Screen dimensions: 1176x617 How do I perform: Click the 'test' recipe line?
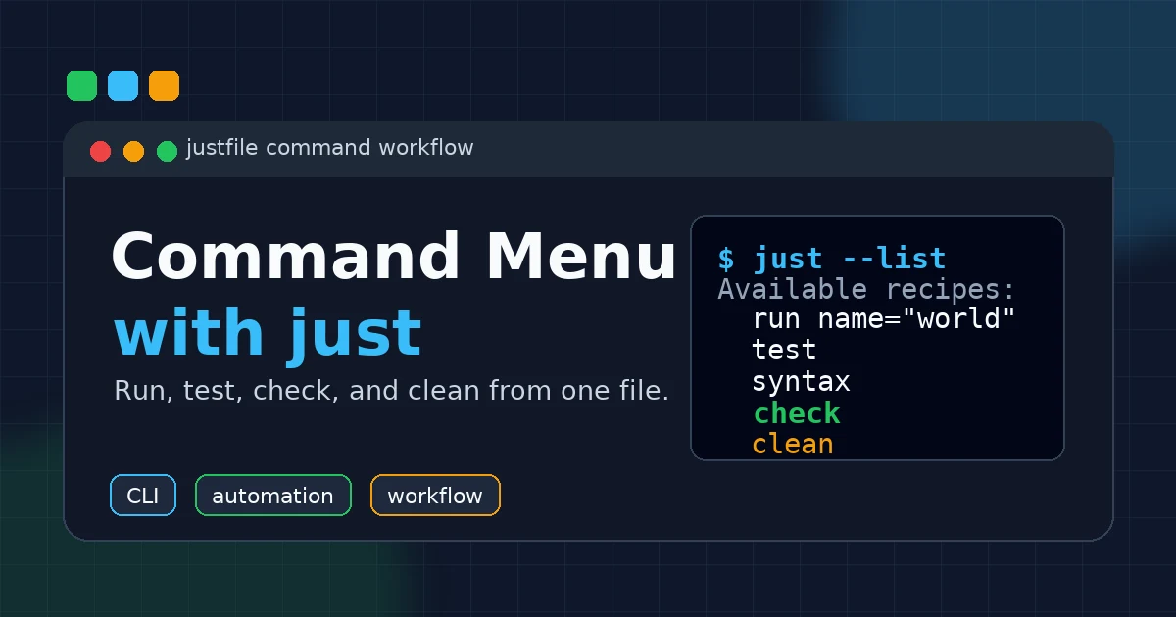(x=784, y=351)
